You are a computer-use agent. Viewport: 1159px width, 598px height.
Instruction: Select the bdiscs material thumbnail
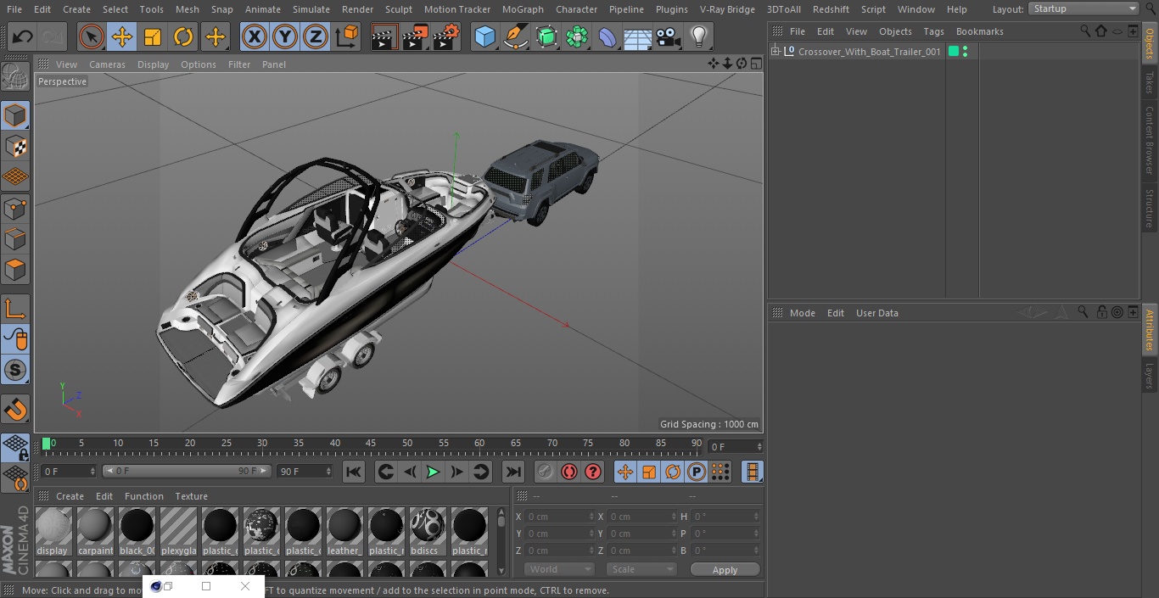tap(428, 532)
